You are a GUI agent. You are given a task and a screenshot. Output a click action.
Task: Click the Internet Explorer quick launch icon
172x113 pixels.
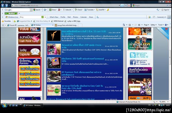coord(10,105)
